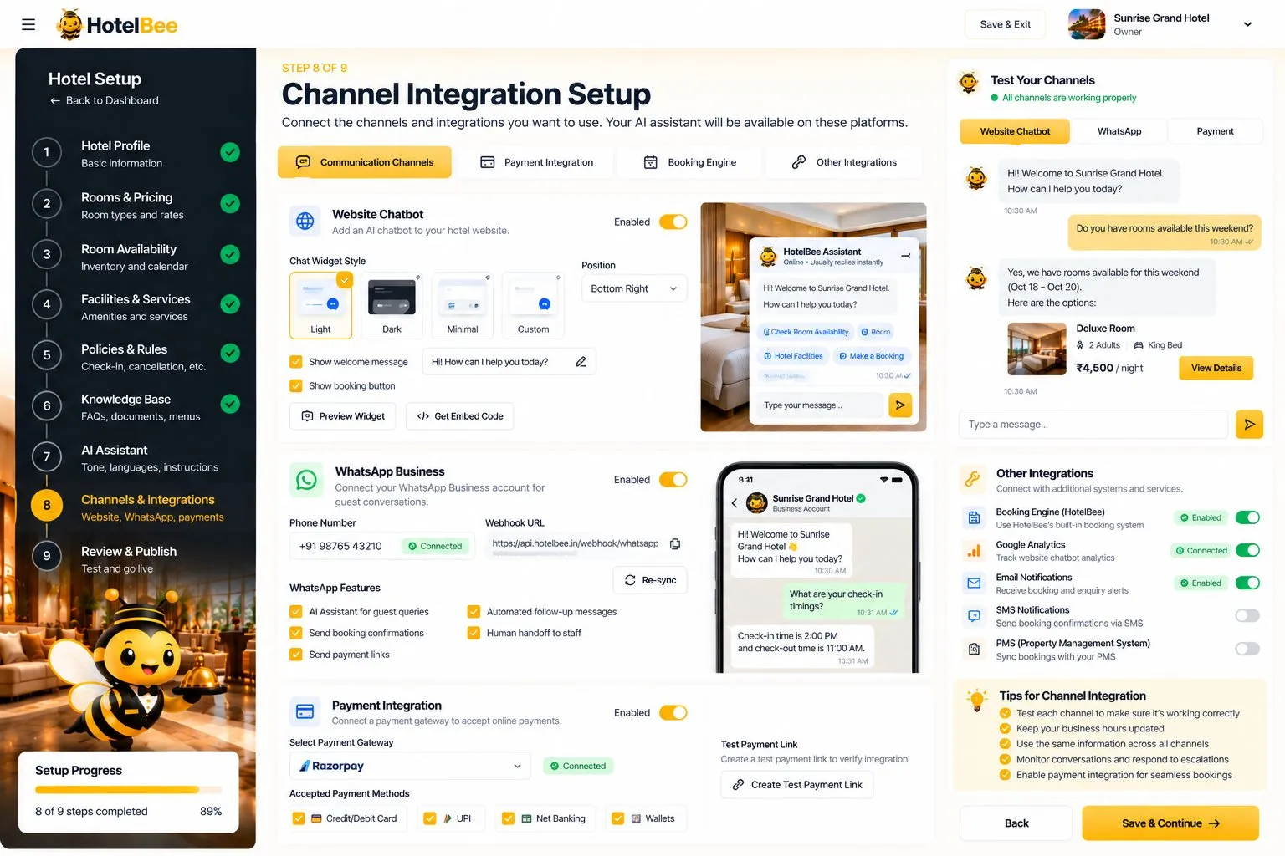This screenshot has width=1285, height=856.
Task: Click the Get Embed Code button
Action: [460, 416]
